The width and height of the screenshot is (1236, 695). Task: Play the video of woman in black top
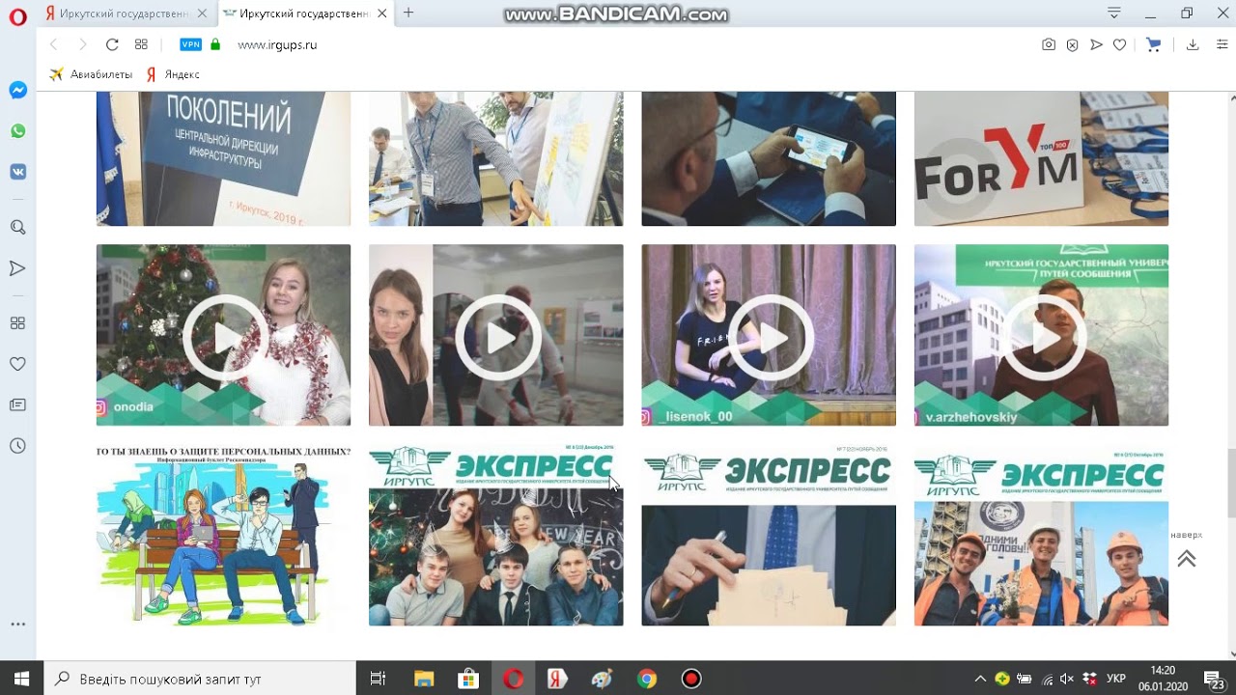click(x=495, y=335)
